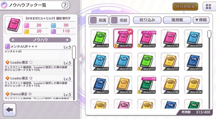The height and width of the screenshot is (119, 216).
Task: Switch to grid view icon
Action: (208, 6)
